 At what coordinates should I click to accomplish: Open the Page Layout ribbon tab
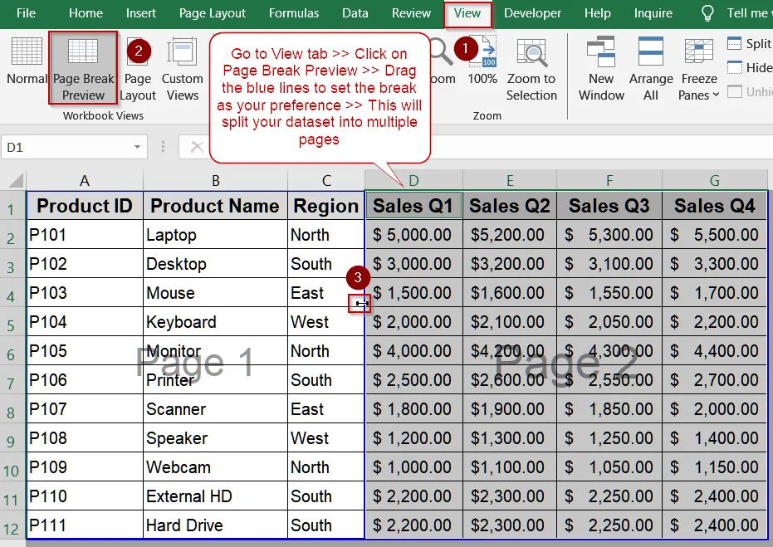click(212, 13)
